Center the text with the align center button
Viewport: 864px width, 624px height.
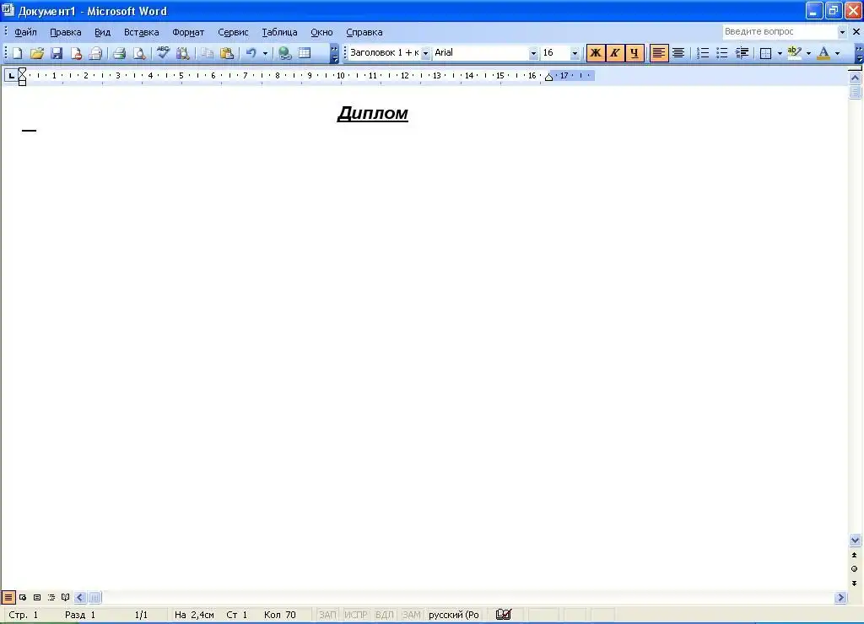[678, 53]
